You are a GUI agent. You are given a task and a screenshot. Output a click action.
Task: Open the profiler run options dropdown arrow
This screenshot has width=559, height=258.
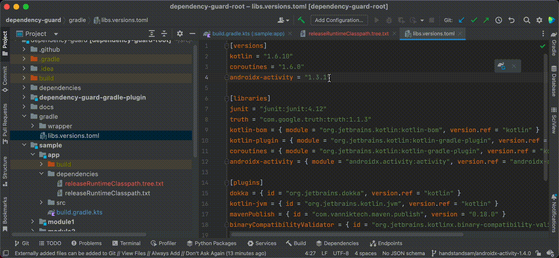[x=422, y=20]
